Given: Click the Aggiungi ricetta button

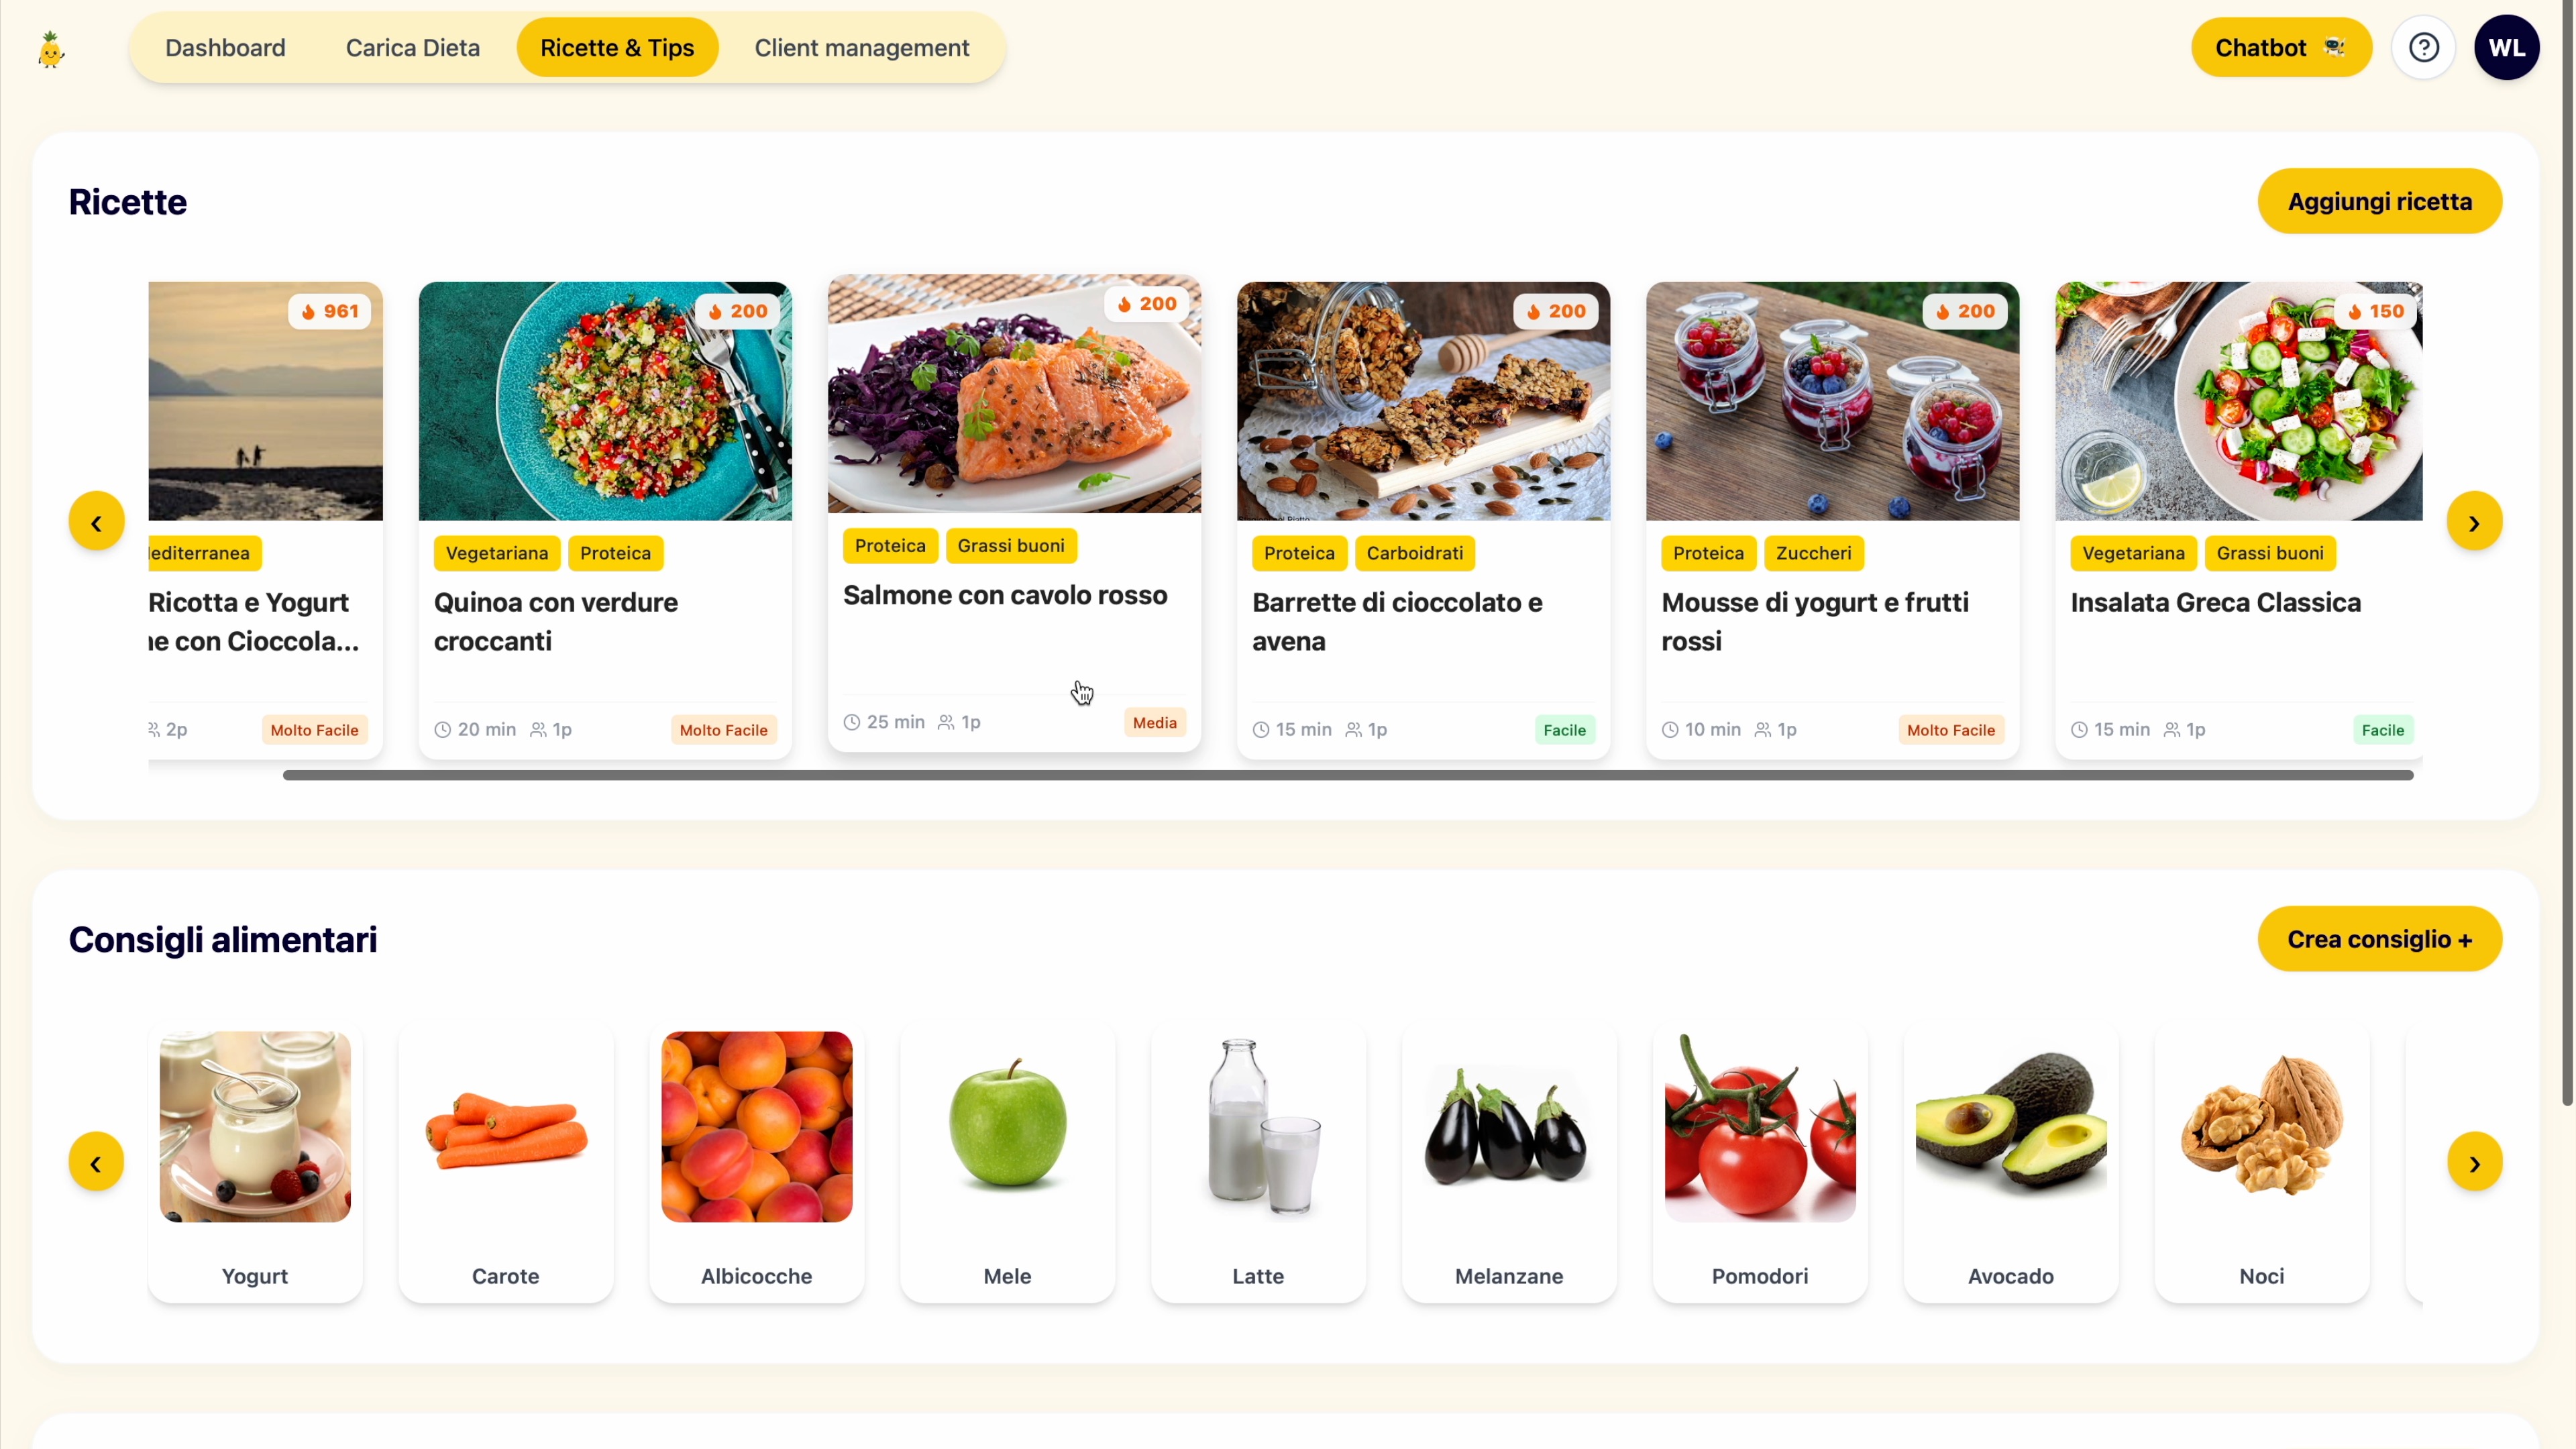Looking at the screenshot, I should click(x=2379, y=201).
